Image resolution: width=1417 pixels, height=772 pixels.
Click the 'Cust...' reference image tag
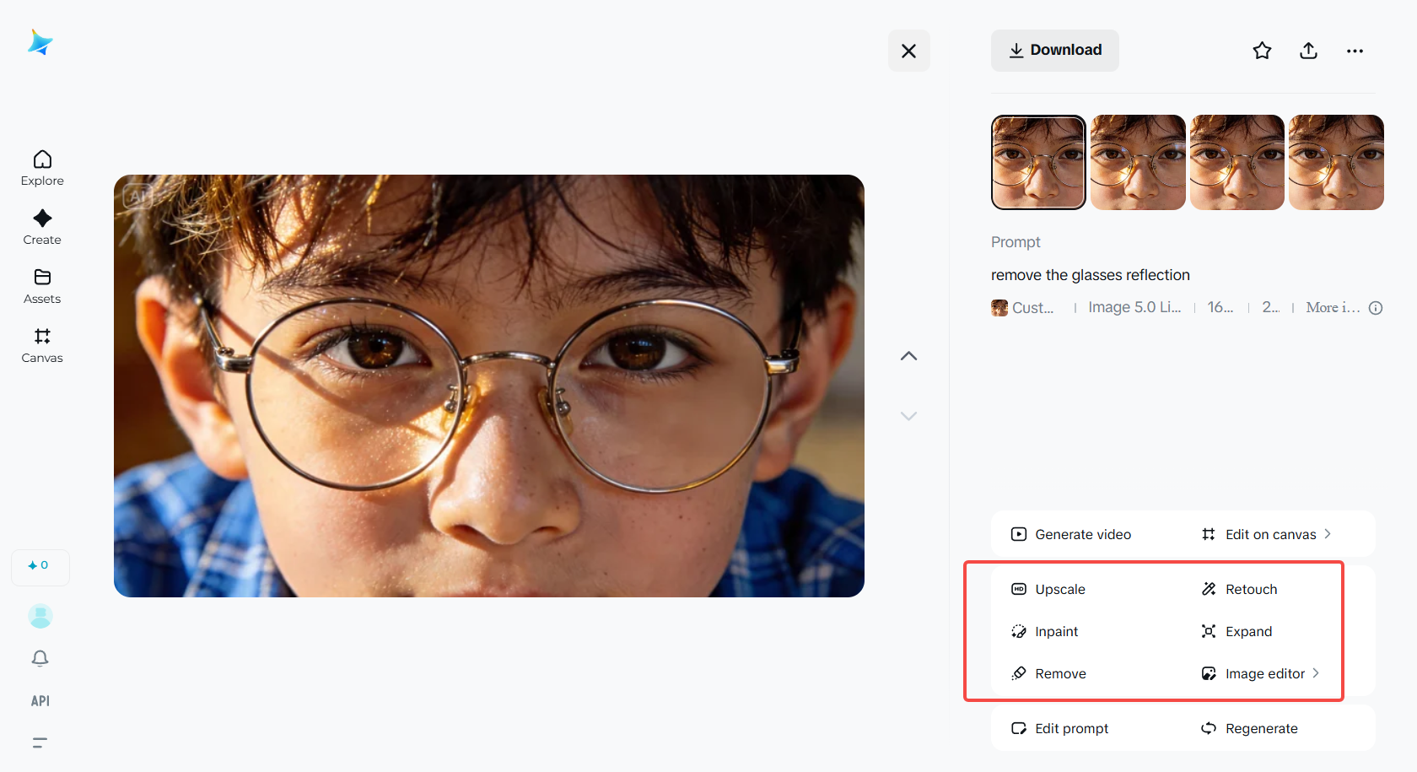1023,308
